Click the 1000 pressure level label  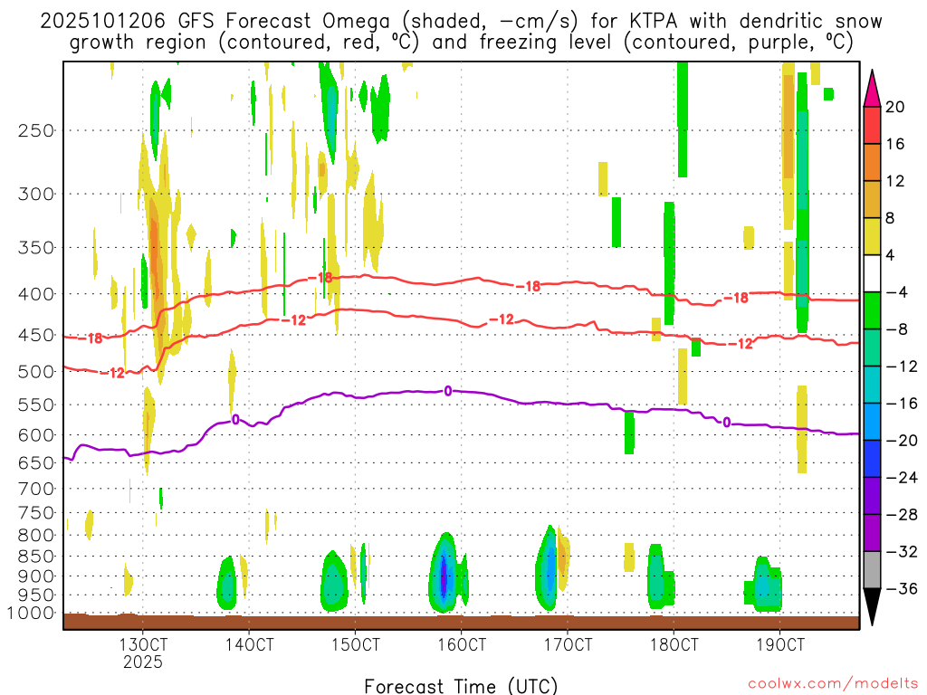click(32, 614)
